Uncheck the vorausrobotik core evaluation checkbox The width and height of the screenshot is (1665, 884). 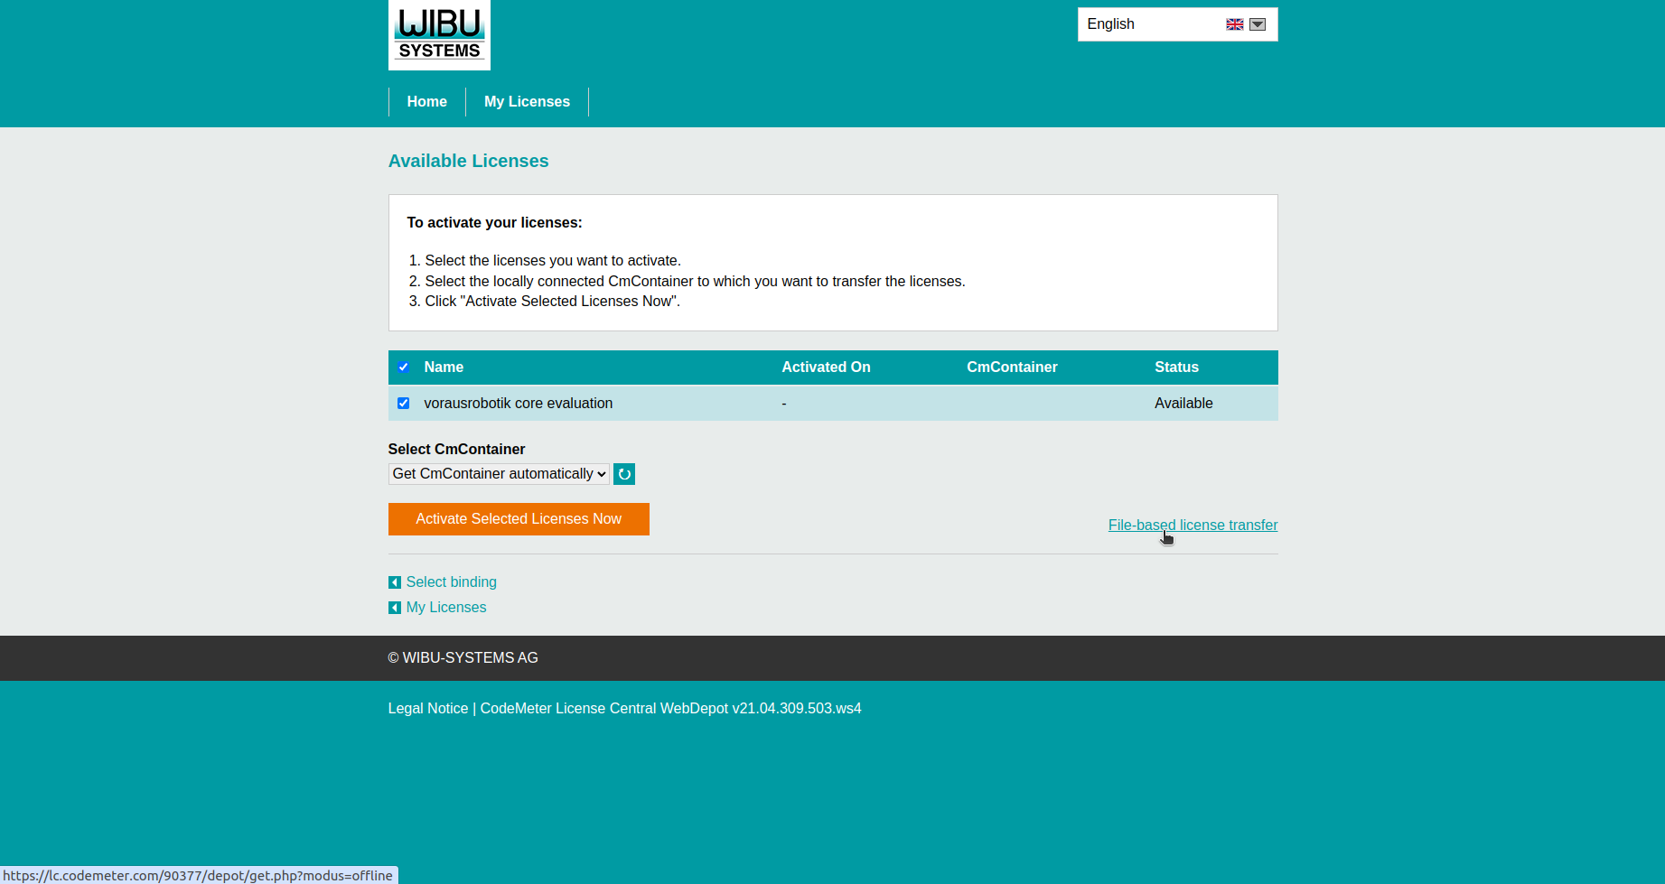(x=404, y=404)
